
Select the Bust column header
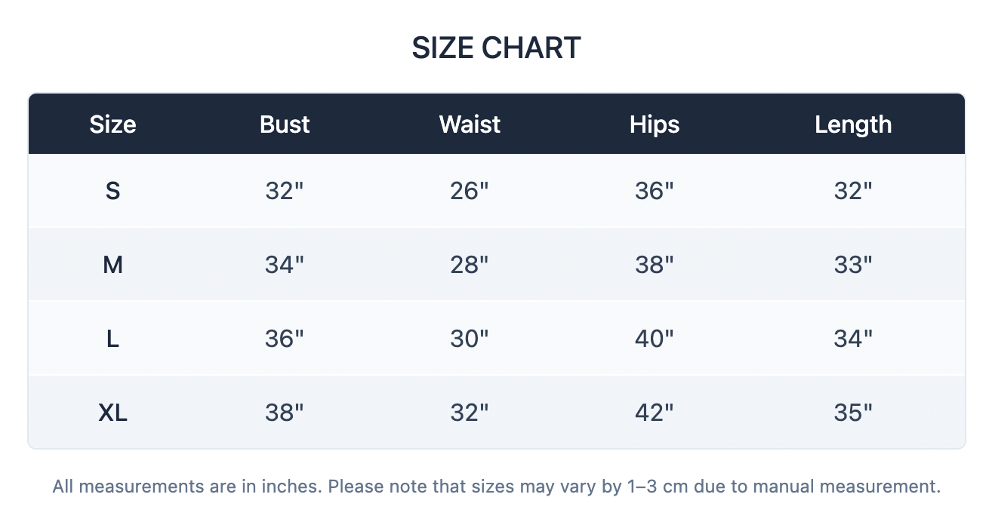coord(285,124)
